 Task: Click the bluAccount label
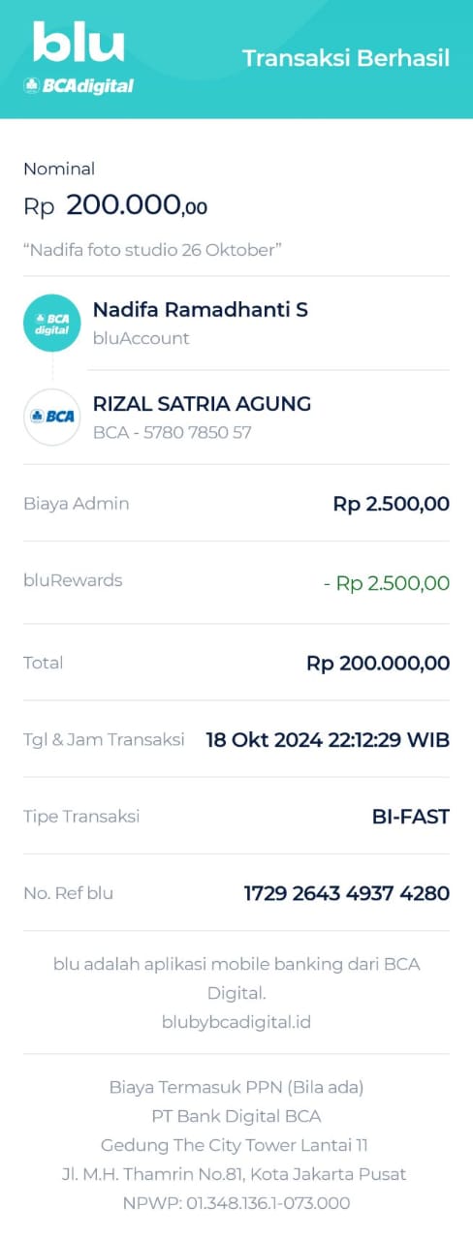pyautogui.click(x=142, y=339)
